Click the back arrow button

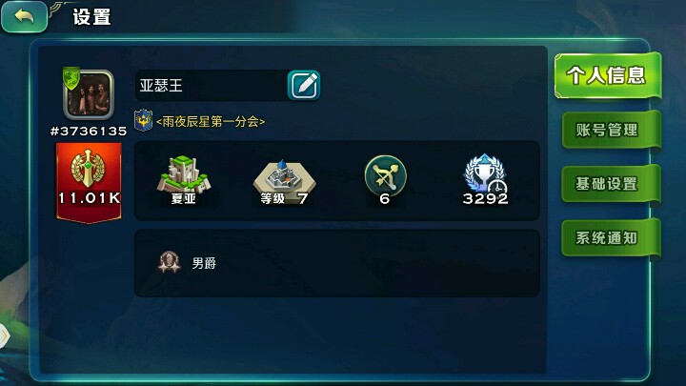(25, 16)
